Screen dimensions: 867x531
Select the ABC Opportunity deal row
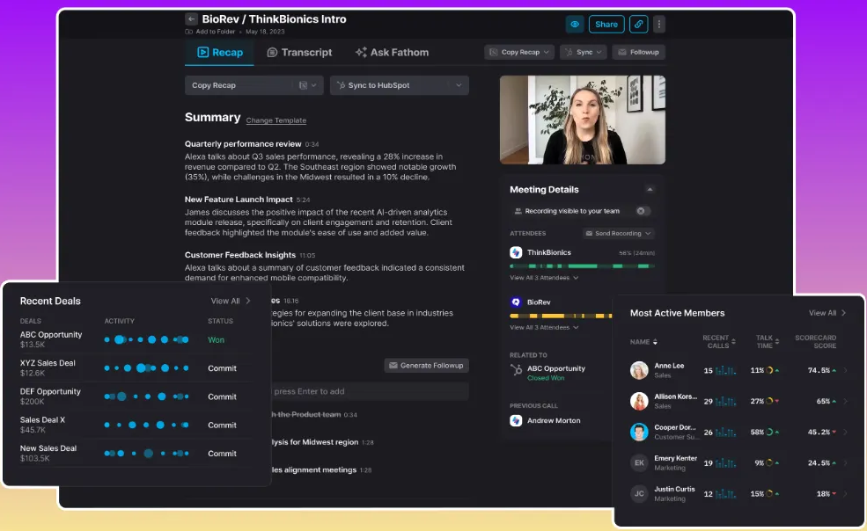click(x=136, y=339)
